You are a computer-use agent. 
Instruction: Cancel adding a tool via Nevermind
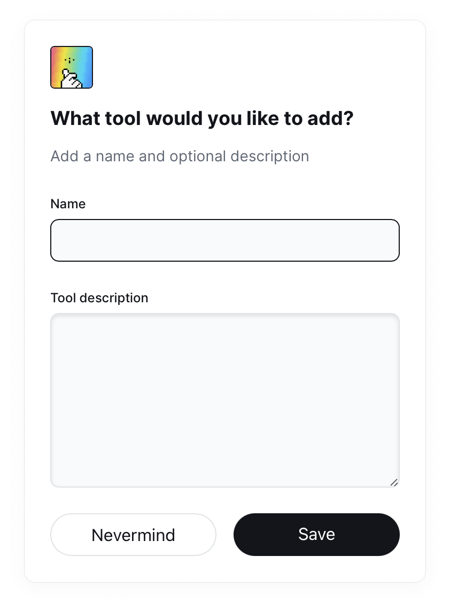(133, 535)
